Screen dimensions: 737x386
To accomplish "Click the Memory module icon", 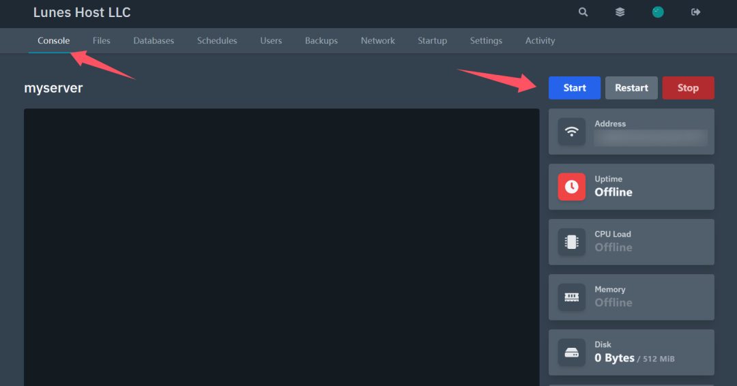I will point(572,297).
